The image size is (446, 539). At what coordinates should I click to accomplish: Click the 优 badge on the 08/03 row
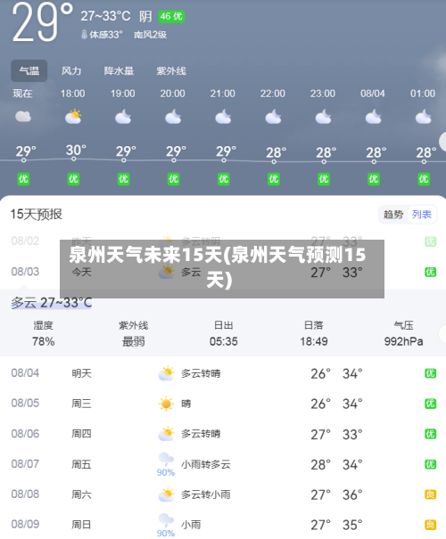coord(430,273)
